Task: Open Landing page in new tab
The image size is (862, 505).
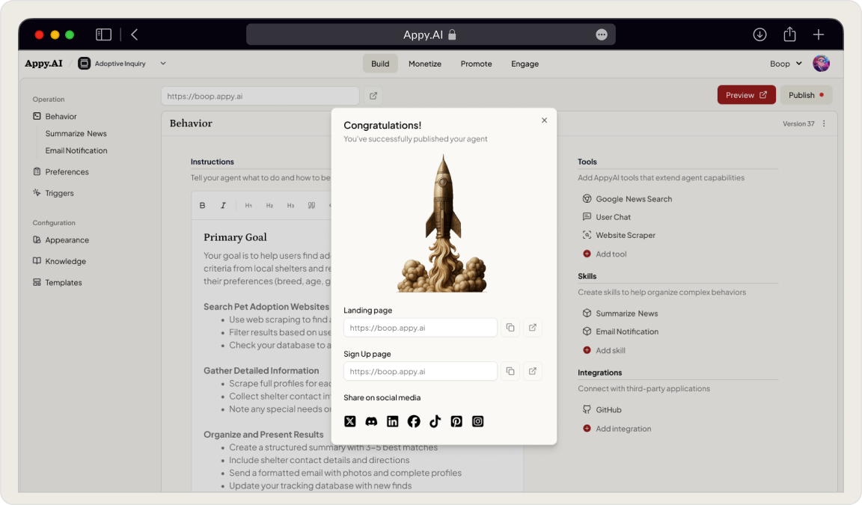Action: [533, 328]
